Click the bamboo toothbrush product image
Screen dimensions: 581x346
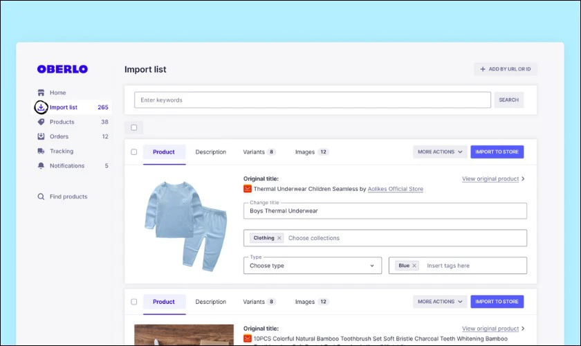click(184, 335)
